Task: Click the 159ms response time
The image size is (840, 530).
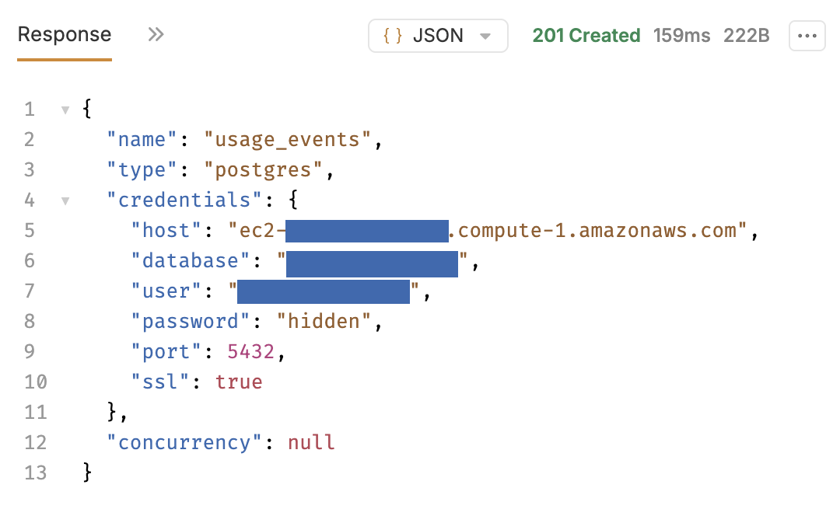Action: point(682,36)
